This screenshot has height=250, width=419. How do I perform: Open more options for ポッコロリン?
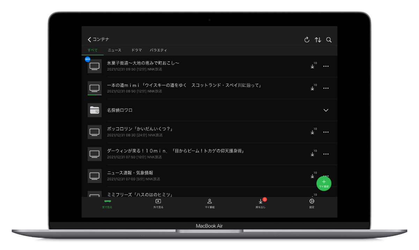pos(326,132)
